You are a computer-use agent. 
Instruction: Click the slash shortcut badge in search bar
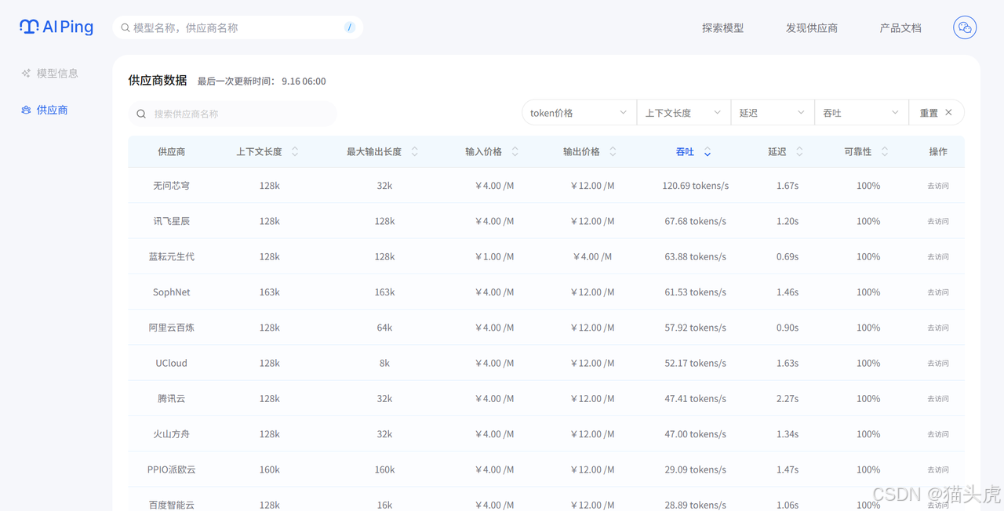350,27
